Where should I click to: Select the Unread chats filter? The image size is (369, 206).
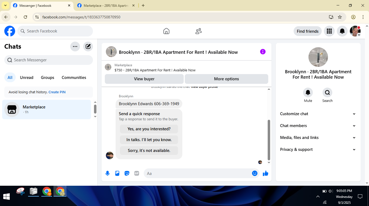pyautogui.click(x=27, y=78)
